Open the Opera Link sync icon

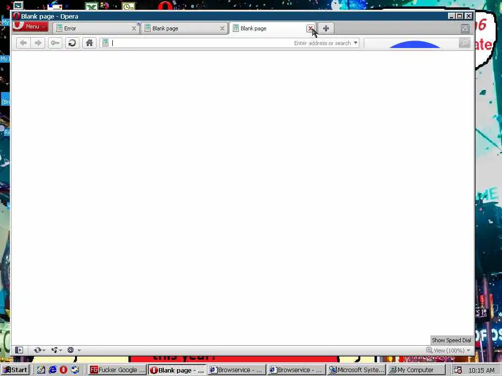click(x=37, y=350)
